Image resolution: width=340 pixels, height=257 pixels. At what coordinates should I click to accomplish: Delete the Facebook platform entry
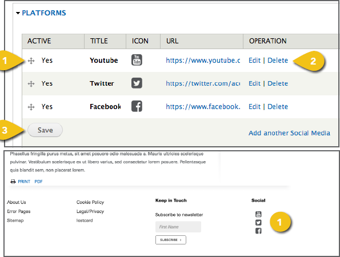pos(278,107)
